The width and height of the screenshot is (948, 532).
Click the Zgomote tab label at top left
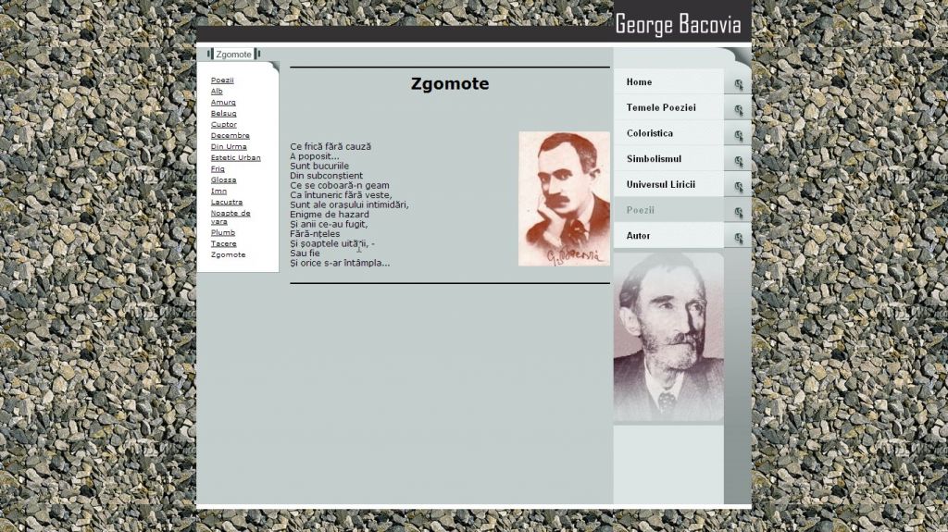(233, 55)
